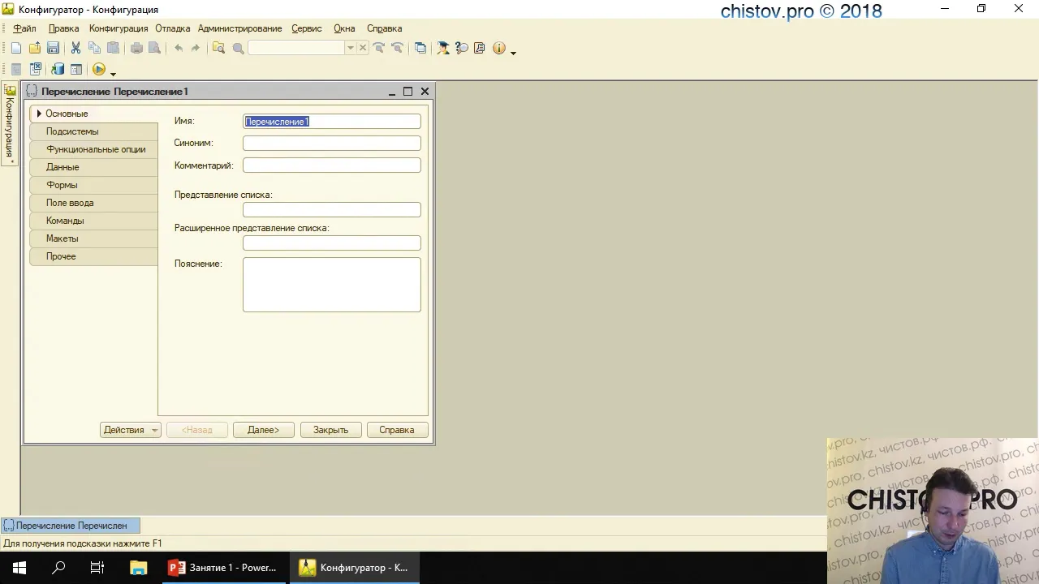This screenshot has width=1039, height=584.
Task: Switch to the Функциональные опции tab
Action: [x=94, y=149]
